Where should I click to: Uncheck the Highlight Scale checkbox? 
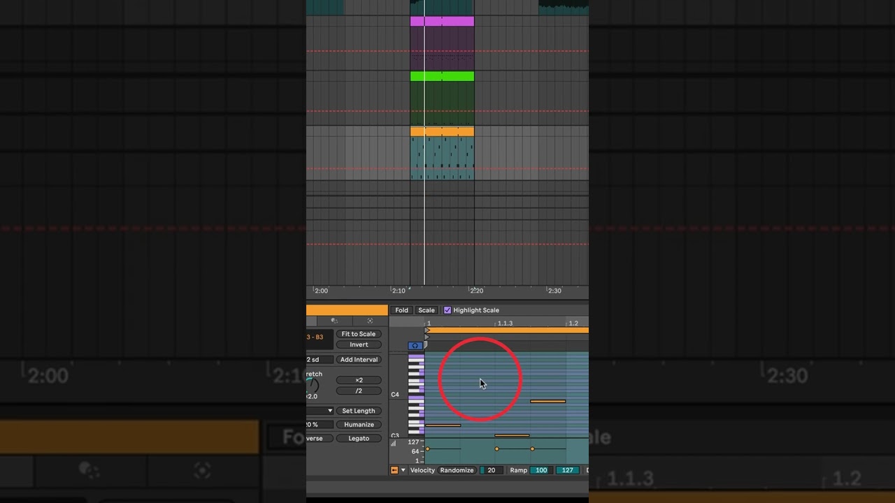447,310
